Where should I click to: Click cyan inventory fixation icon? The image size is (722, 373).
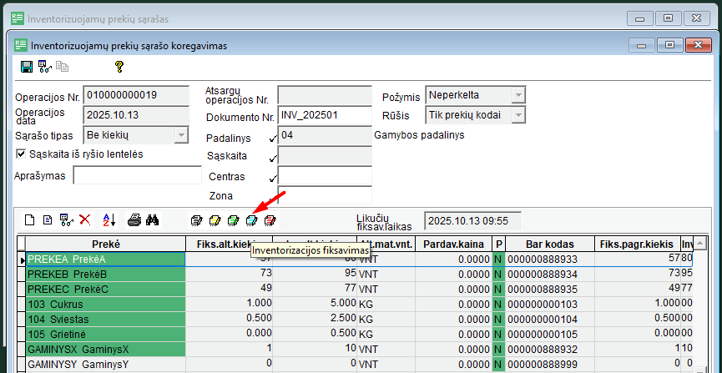(251, 220)
